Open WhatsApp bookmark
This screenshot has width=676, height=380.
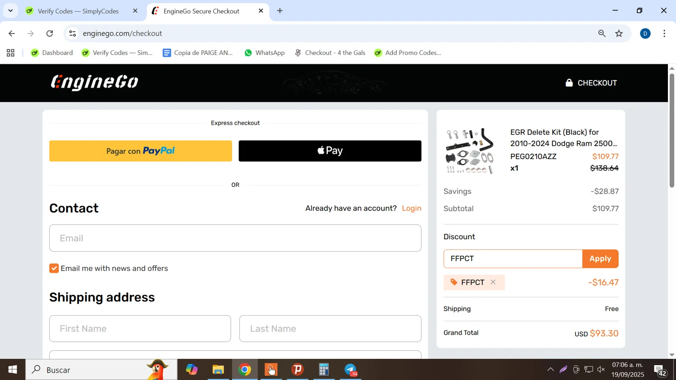tap(265, 53)
